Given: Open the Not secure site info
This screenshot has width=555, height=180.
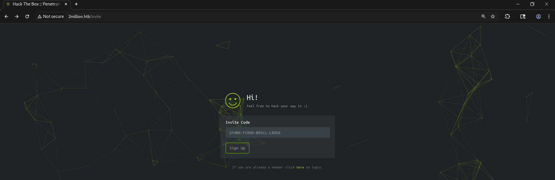Looking at the screenshot, I should click(51, 16).
